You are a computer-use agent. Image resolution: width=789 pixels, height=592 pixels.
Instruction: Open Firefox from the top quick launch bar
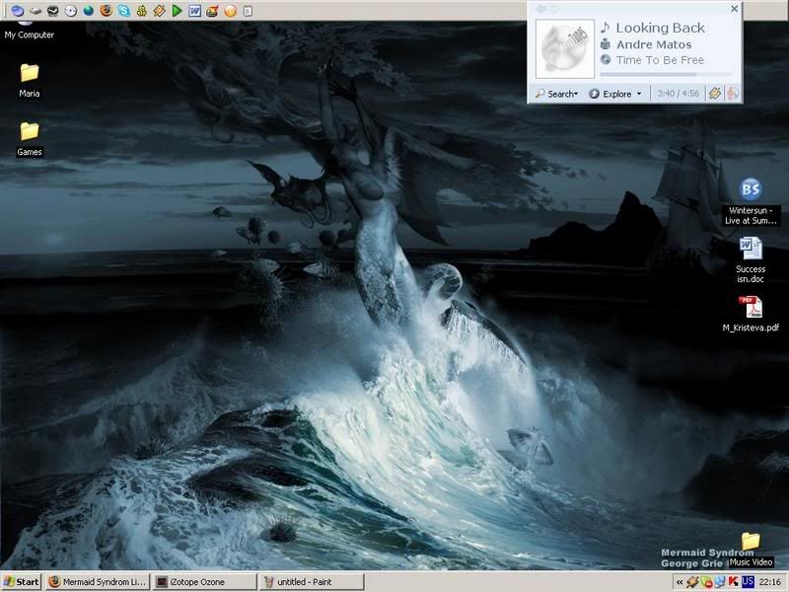pyautogui.click(x=107, y=11)
